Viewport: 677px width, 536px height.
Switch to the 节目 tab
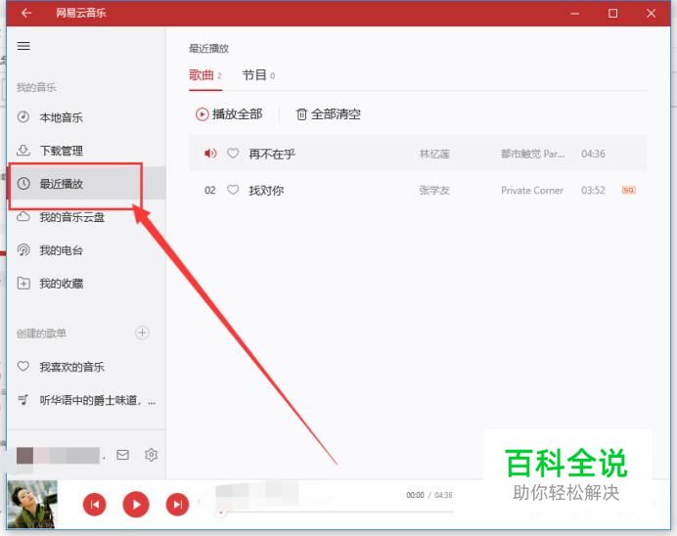pyautogui.click(x=258, y=75)
